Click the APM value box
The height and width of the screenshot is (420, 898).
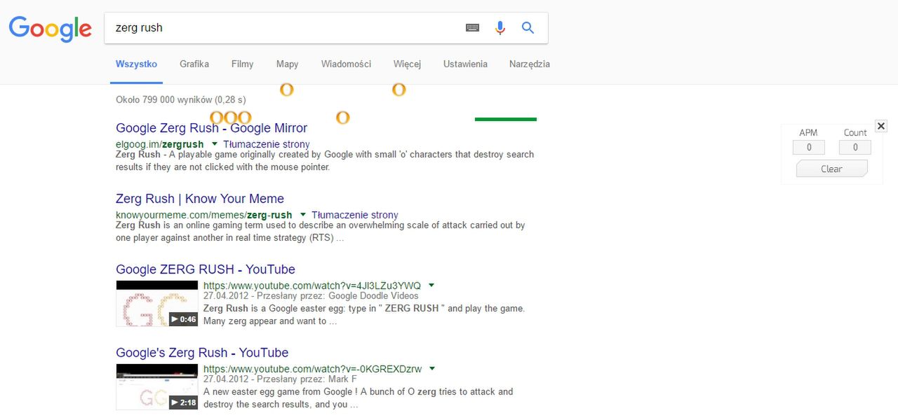coord(808,147)
